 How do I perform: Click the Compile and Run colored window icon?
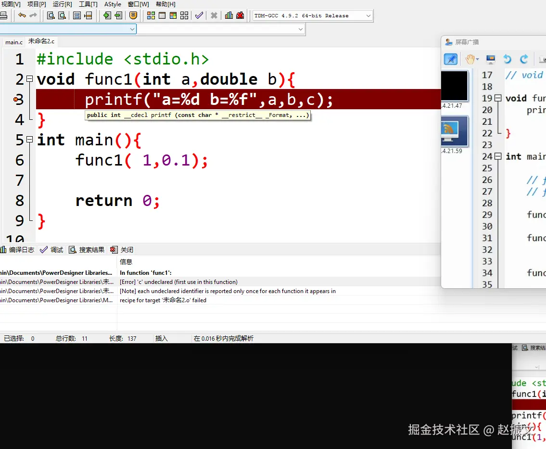(x=173, y=15)
